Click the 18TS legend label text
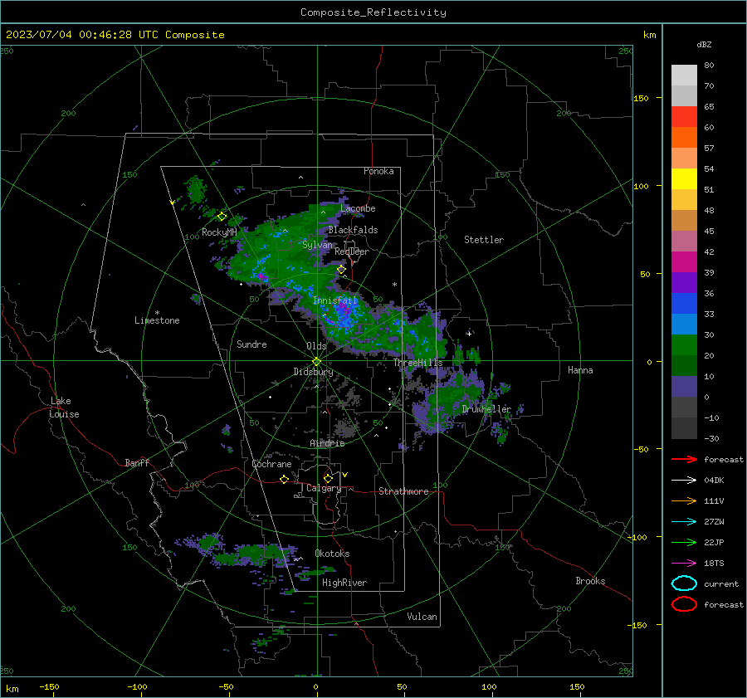Screen dimensions: 747x698 pos(714,564)
